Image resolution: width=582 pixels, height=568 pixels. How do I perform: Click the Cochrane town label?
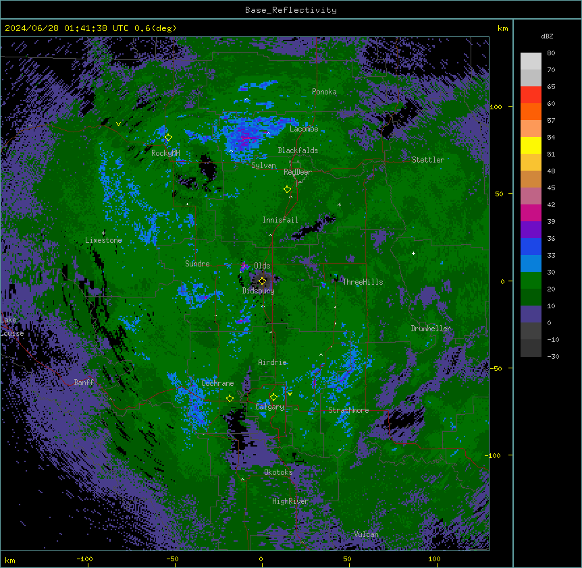point(217,383)
